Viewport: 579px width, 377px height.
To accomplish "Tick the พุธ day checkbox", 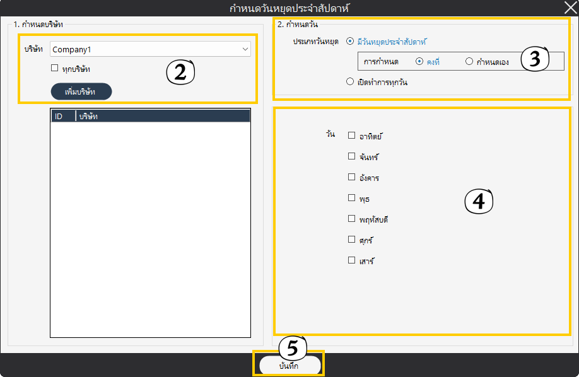I will coord(352,198).
